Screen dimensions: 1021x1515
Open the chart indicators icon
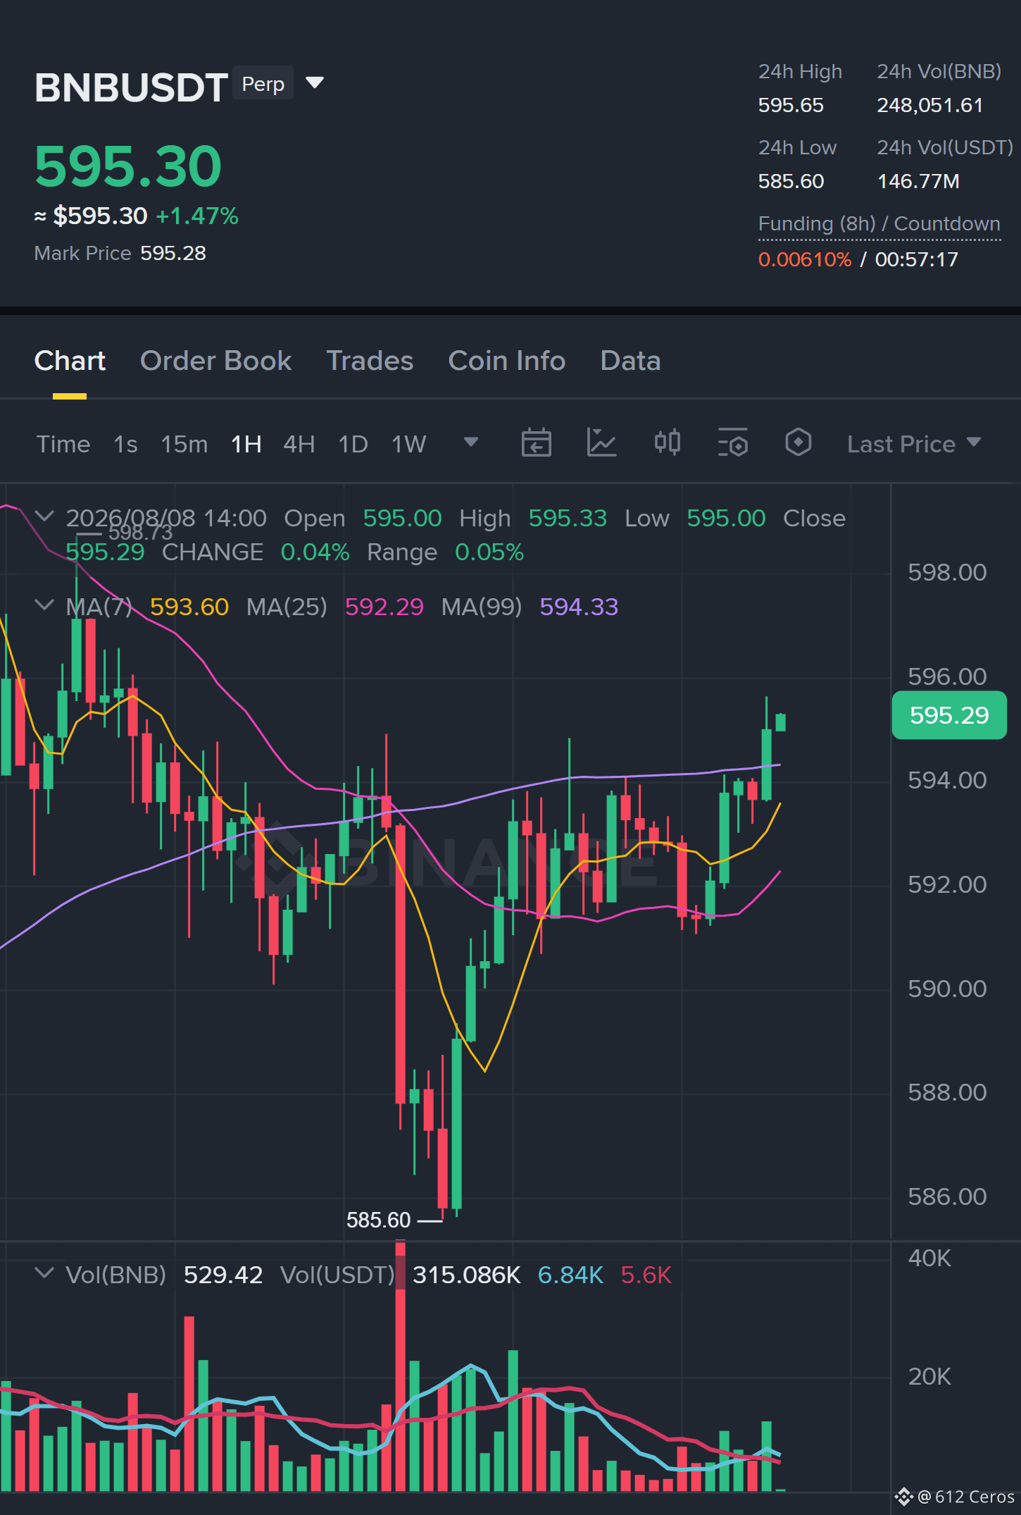601,443
